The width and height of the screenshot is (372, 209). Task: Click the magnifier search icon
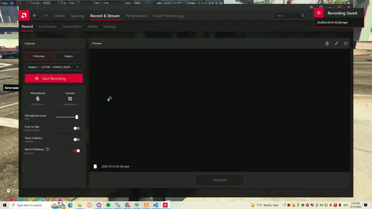[x=303, y=15]
